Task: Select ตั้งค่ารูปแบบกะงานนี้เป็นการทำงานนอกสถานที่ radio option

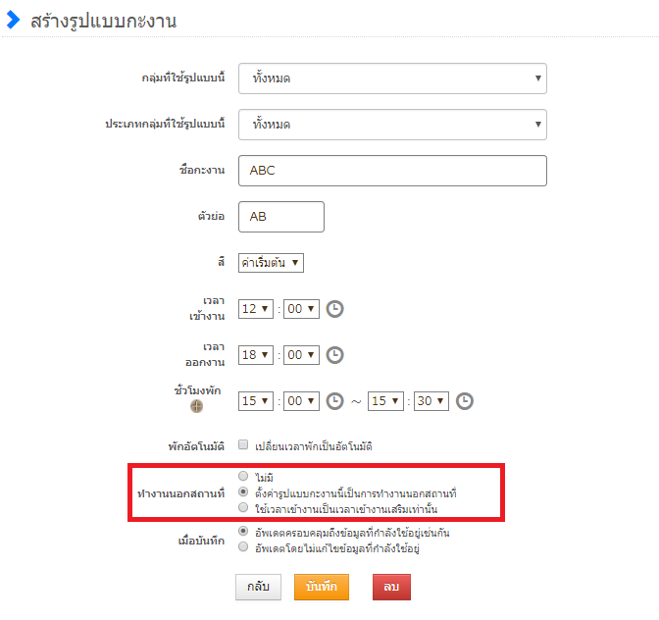Action: point(243,491)
